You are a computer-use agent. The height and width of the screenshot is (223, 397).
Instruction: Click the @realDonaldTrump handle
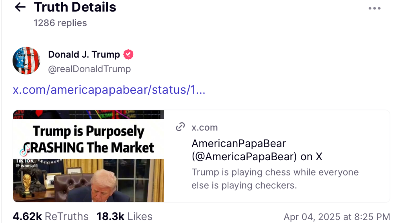coord(89,69)
